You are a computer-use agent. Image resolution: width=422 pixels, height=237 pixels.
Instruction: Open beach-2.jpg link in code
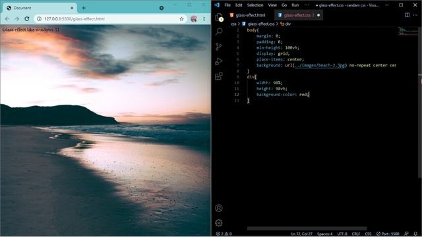[319, 65]
